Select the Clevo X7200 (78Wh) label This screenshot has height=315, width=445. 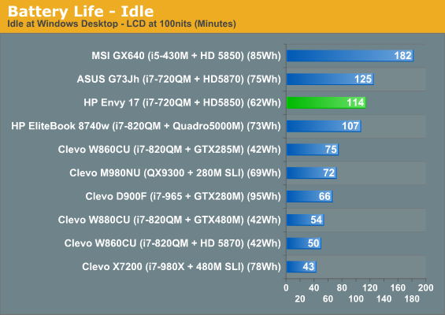tap(181, 266)
